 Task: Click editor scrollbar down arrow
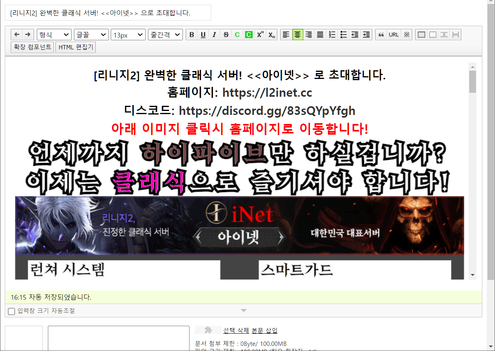[x=473, y=275]
